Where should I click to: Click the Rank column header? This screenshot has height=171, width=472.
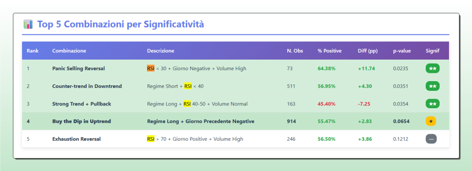coord(33,51)
